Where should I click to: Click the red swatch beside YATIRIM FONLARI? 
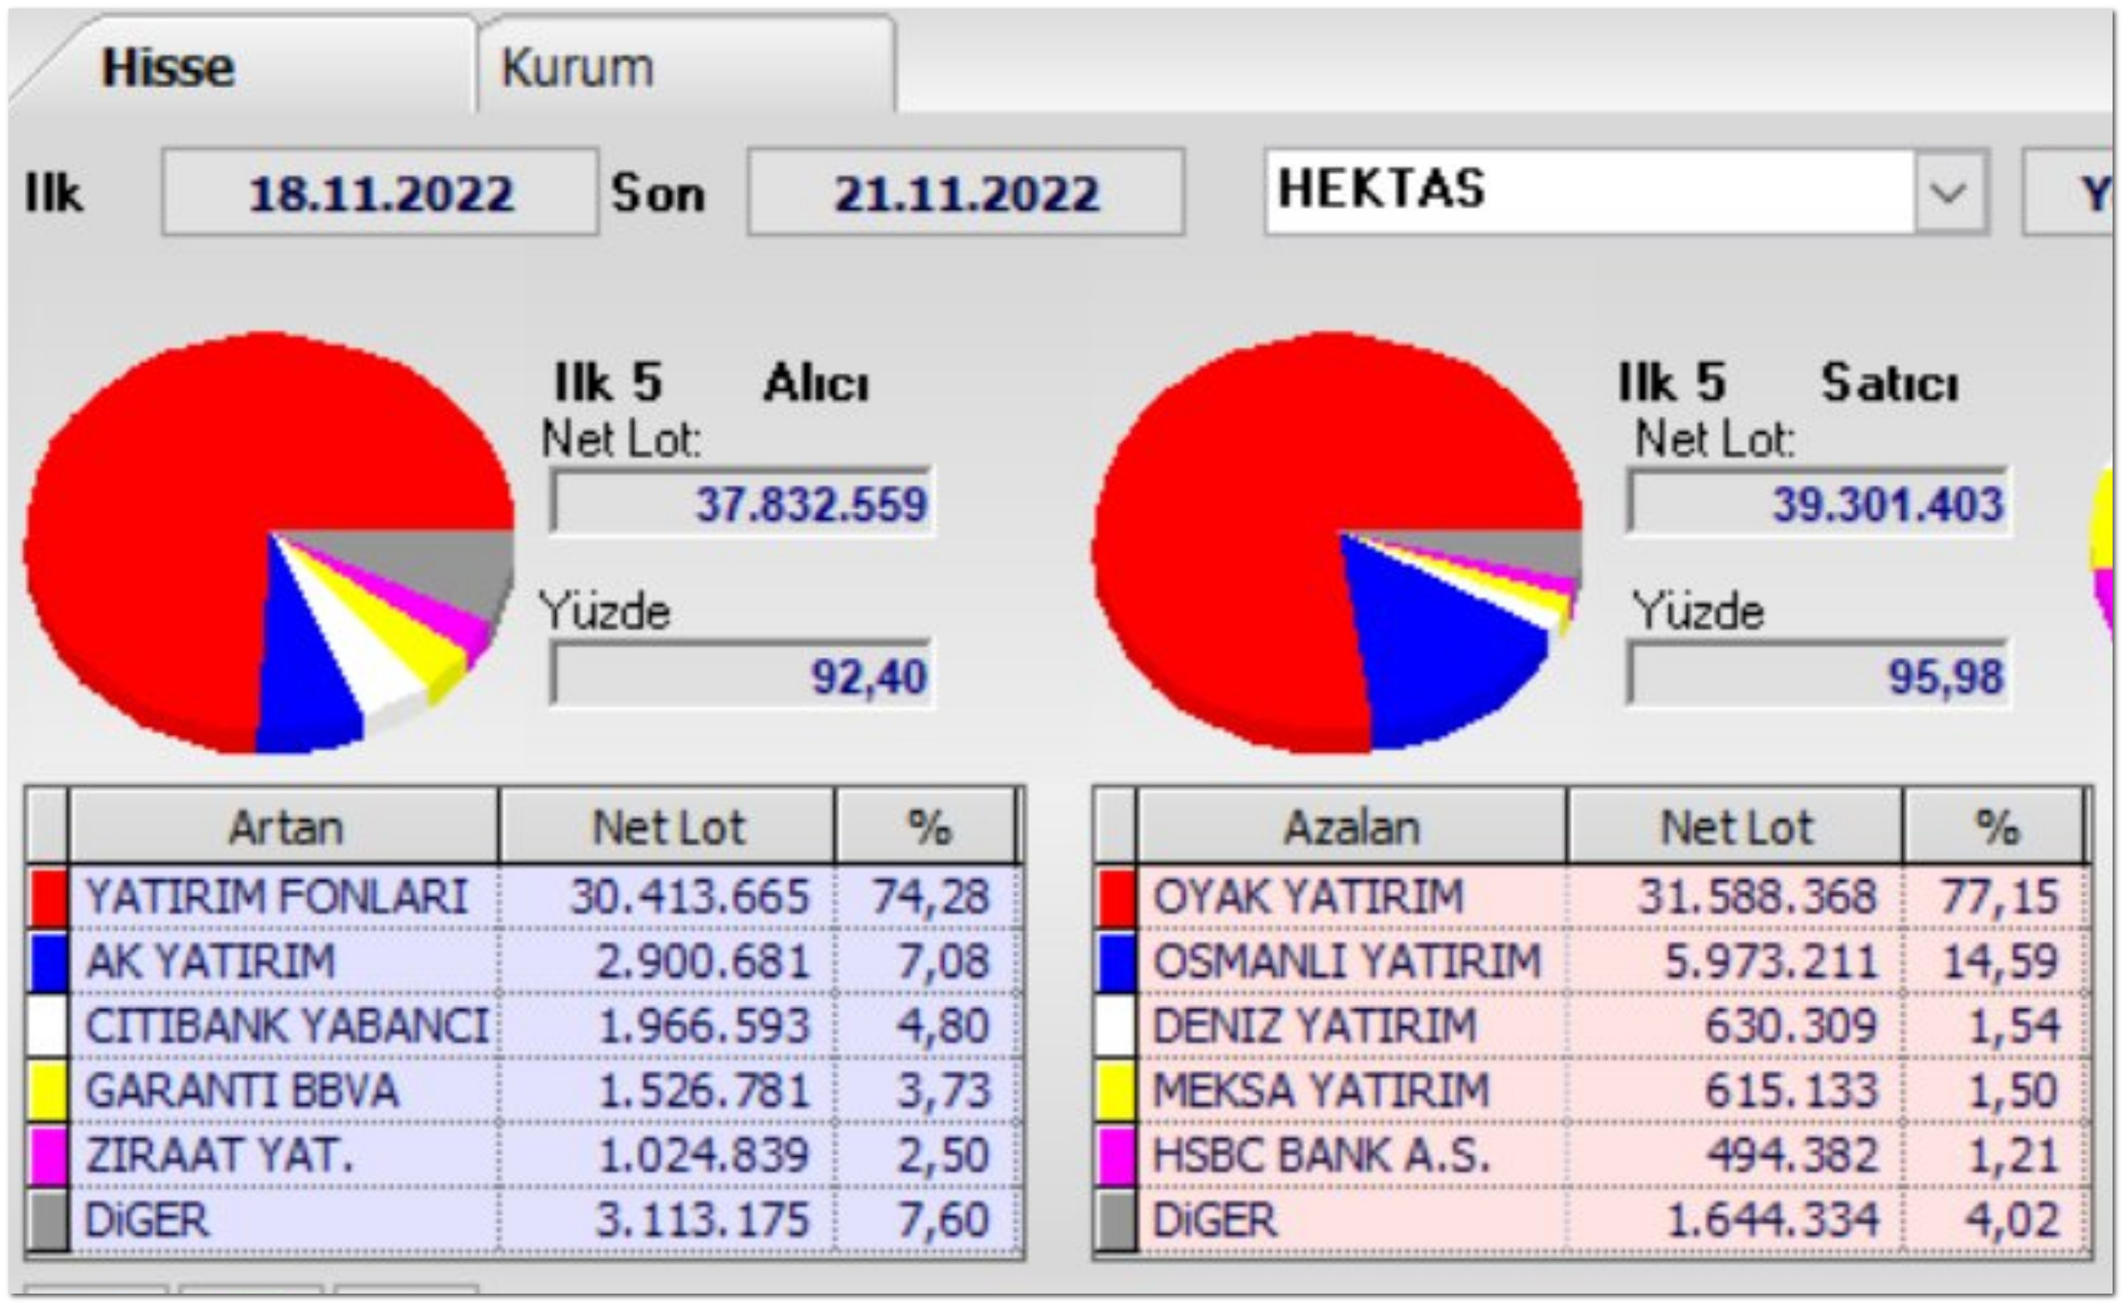click(48, 897)
